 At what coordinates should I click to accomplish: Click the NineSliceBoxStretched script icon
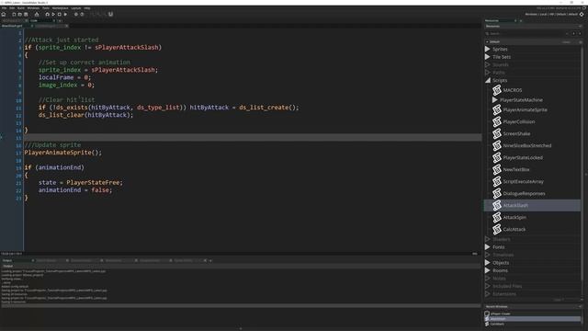click(x=497, y=145)
